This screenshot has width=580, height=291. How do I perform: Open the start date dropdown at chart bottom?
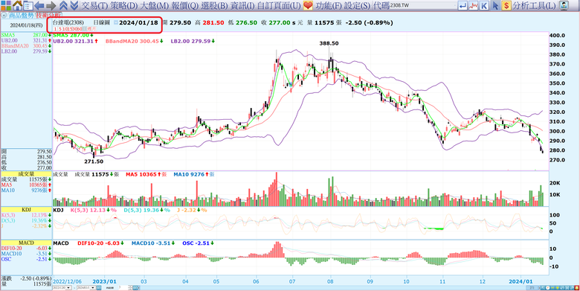[68, 288]
